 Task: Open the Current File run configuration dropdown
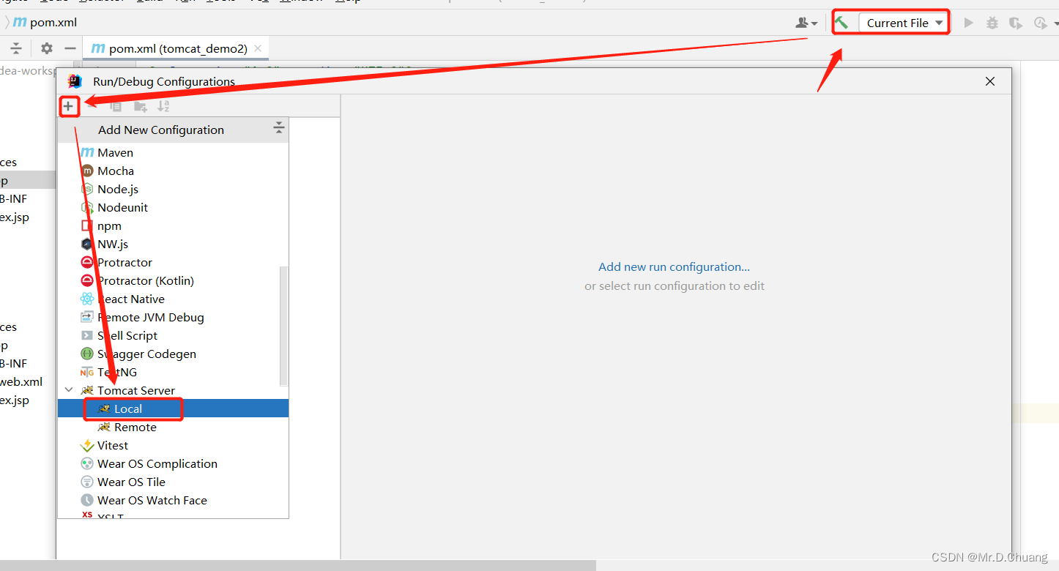(904, 23)
